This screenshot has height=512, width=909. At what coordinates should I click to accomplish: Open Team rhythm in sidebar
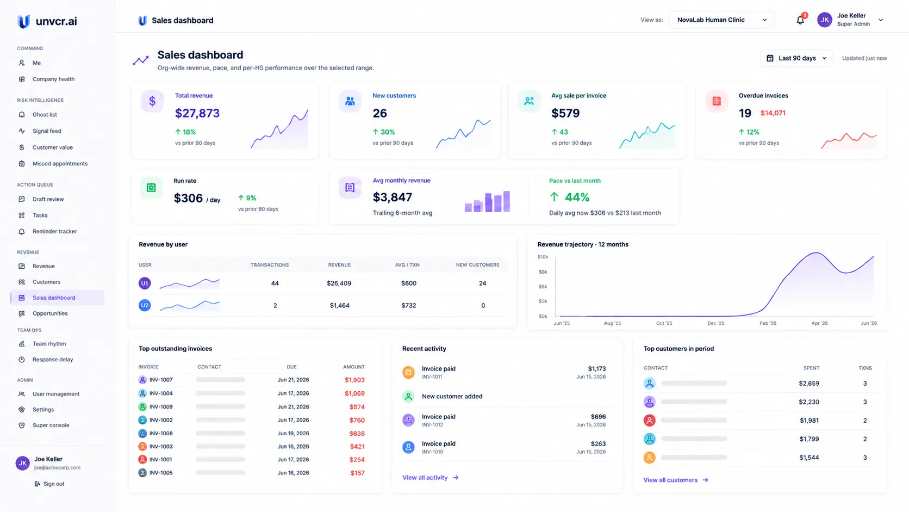coord(49,344)
